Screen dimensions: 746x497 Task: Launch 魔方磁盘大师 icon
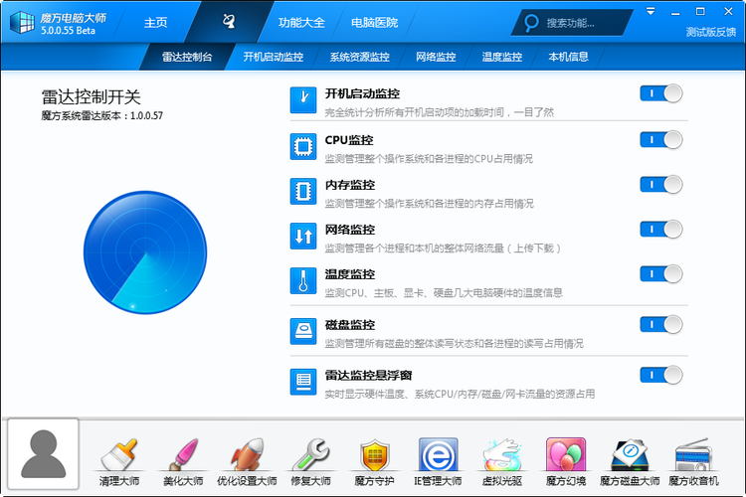(x=630, y=455)
